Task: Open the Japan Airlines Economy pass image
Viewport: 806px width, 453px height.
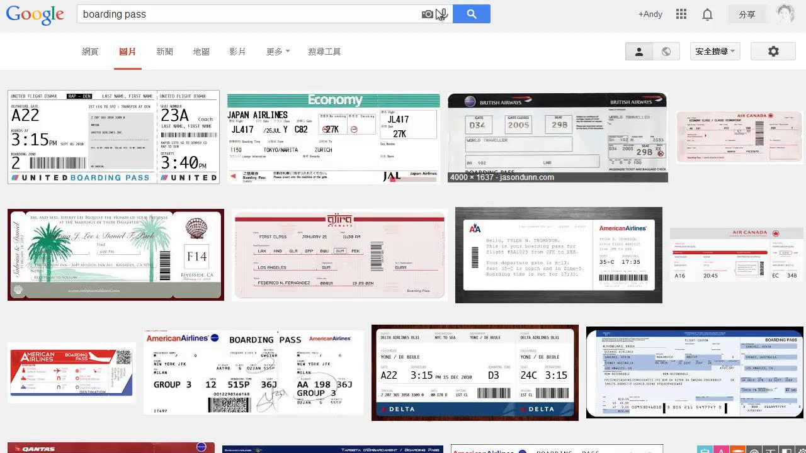Action: [333, 139]
